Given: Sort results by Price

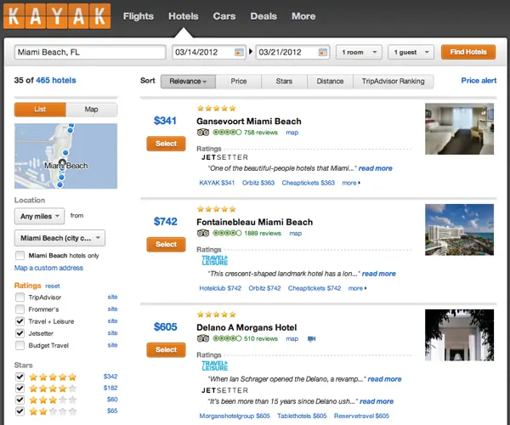Looking at the screenshot, I should tap(239, 82).
